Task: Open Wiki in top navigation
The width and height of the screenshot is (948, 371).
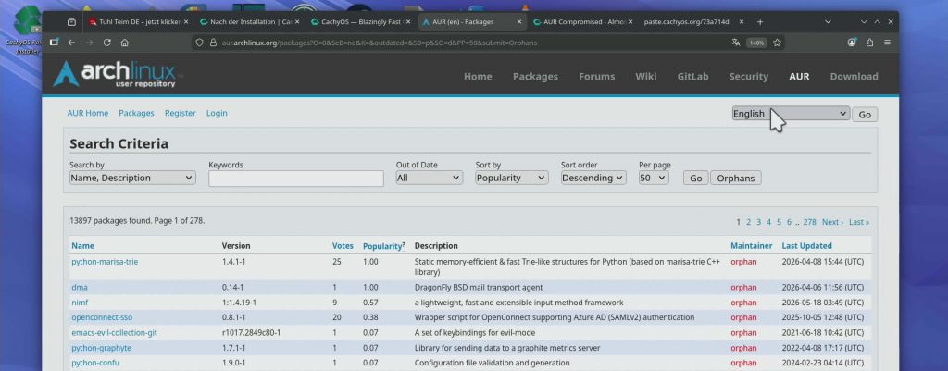Action: pos(645,76)
